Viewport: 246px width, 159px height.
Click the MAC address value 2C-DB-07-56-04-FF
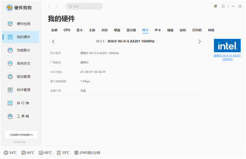pyautogui.click(x=93, y=72)
